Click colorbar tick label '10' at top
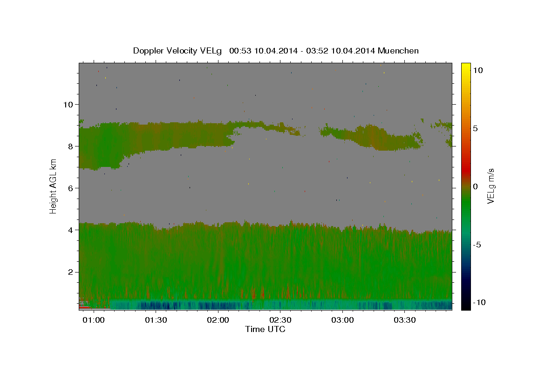The height and width of the screenshot is (372, 559). pos(478,70)
